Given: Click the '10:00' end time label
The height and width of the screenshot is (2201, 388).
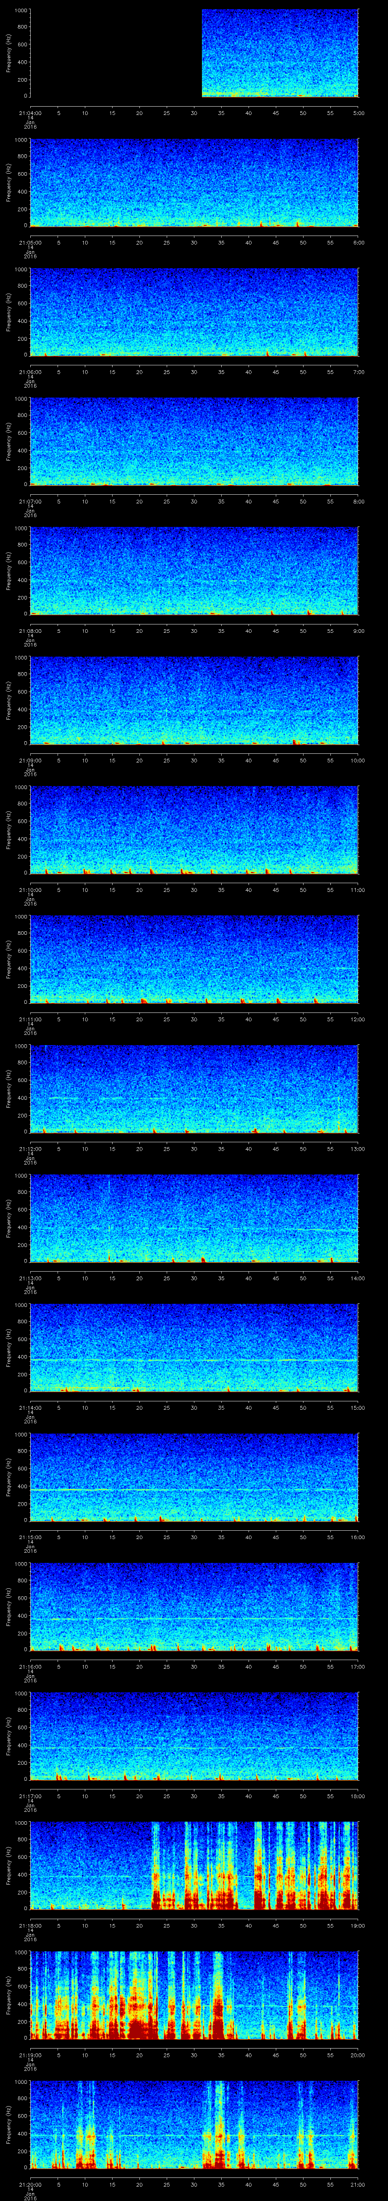Looking at the screenshot, I should 358,761.
